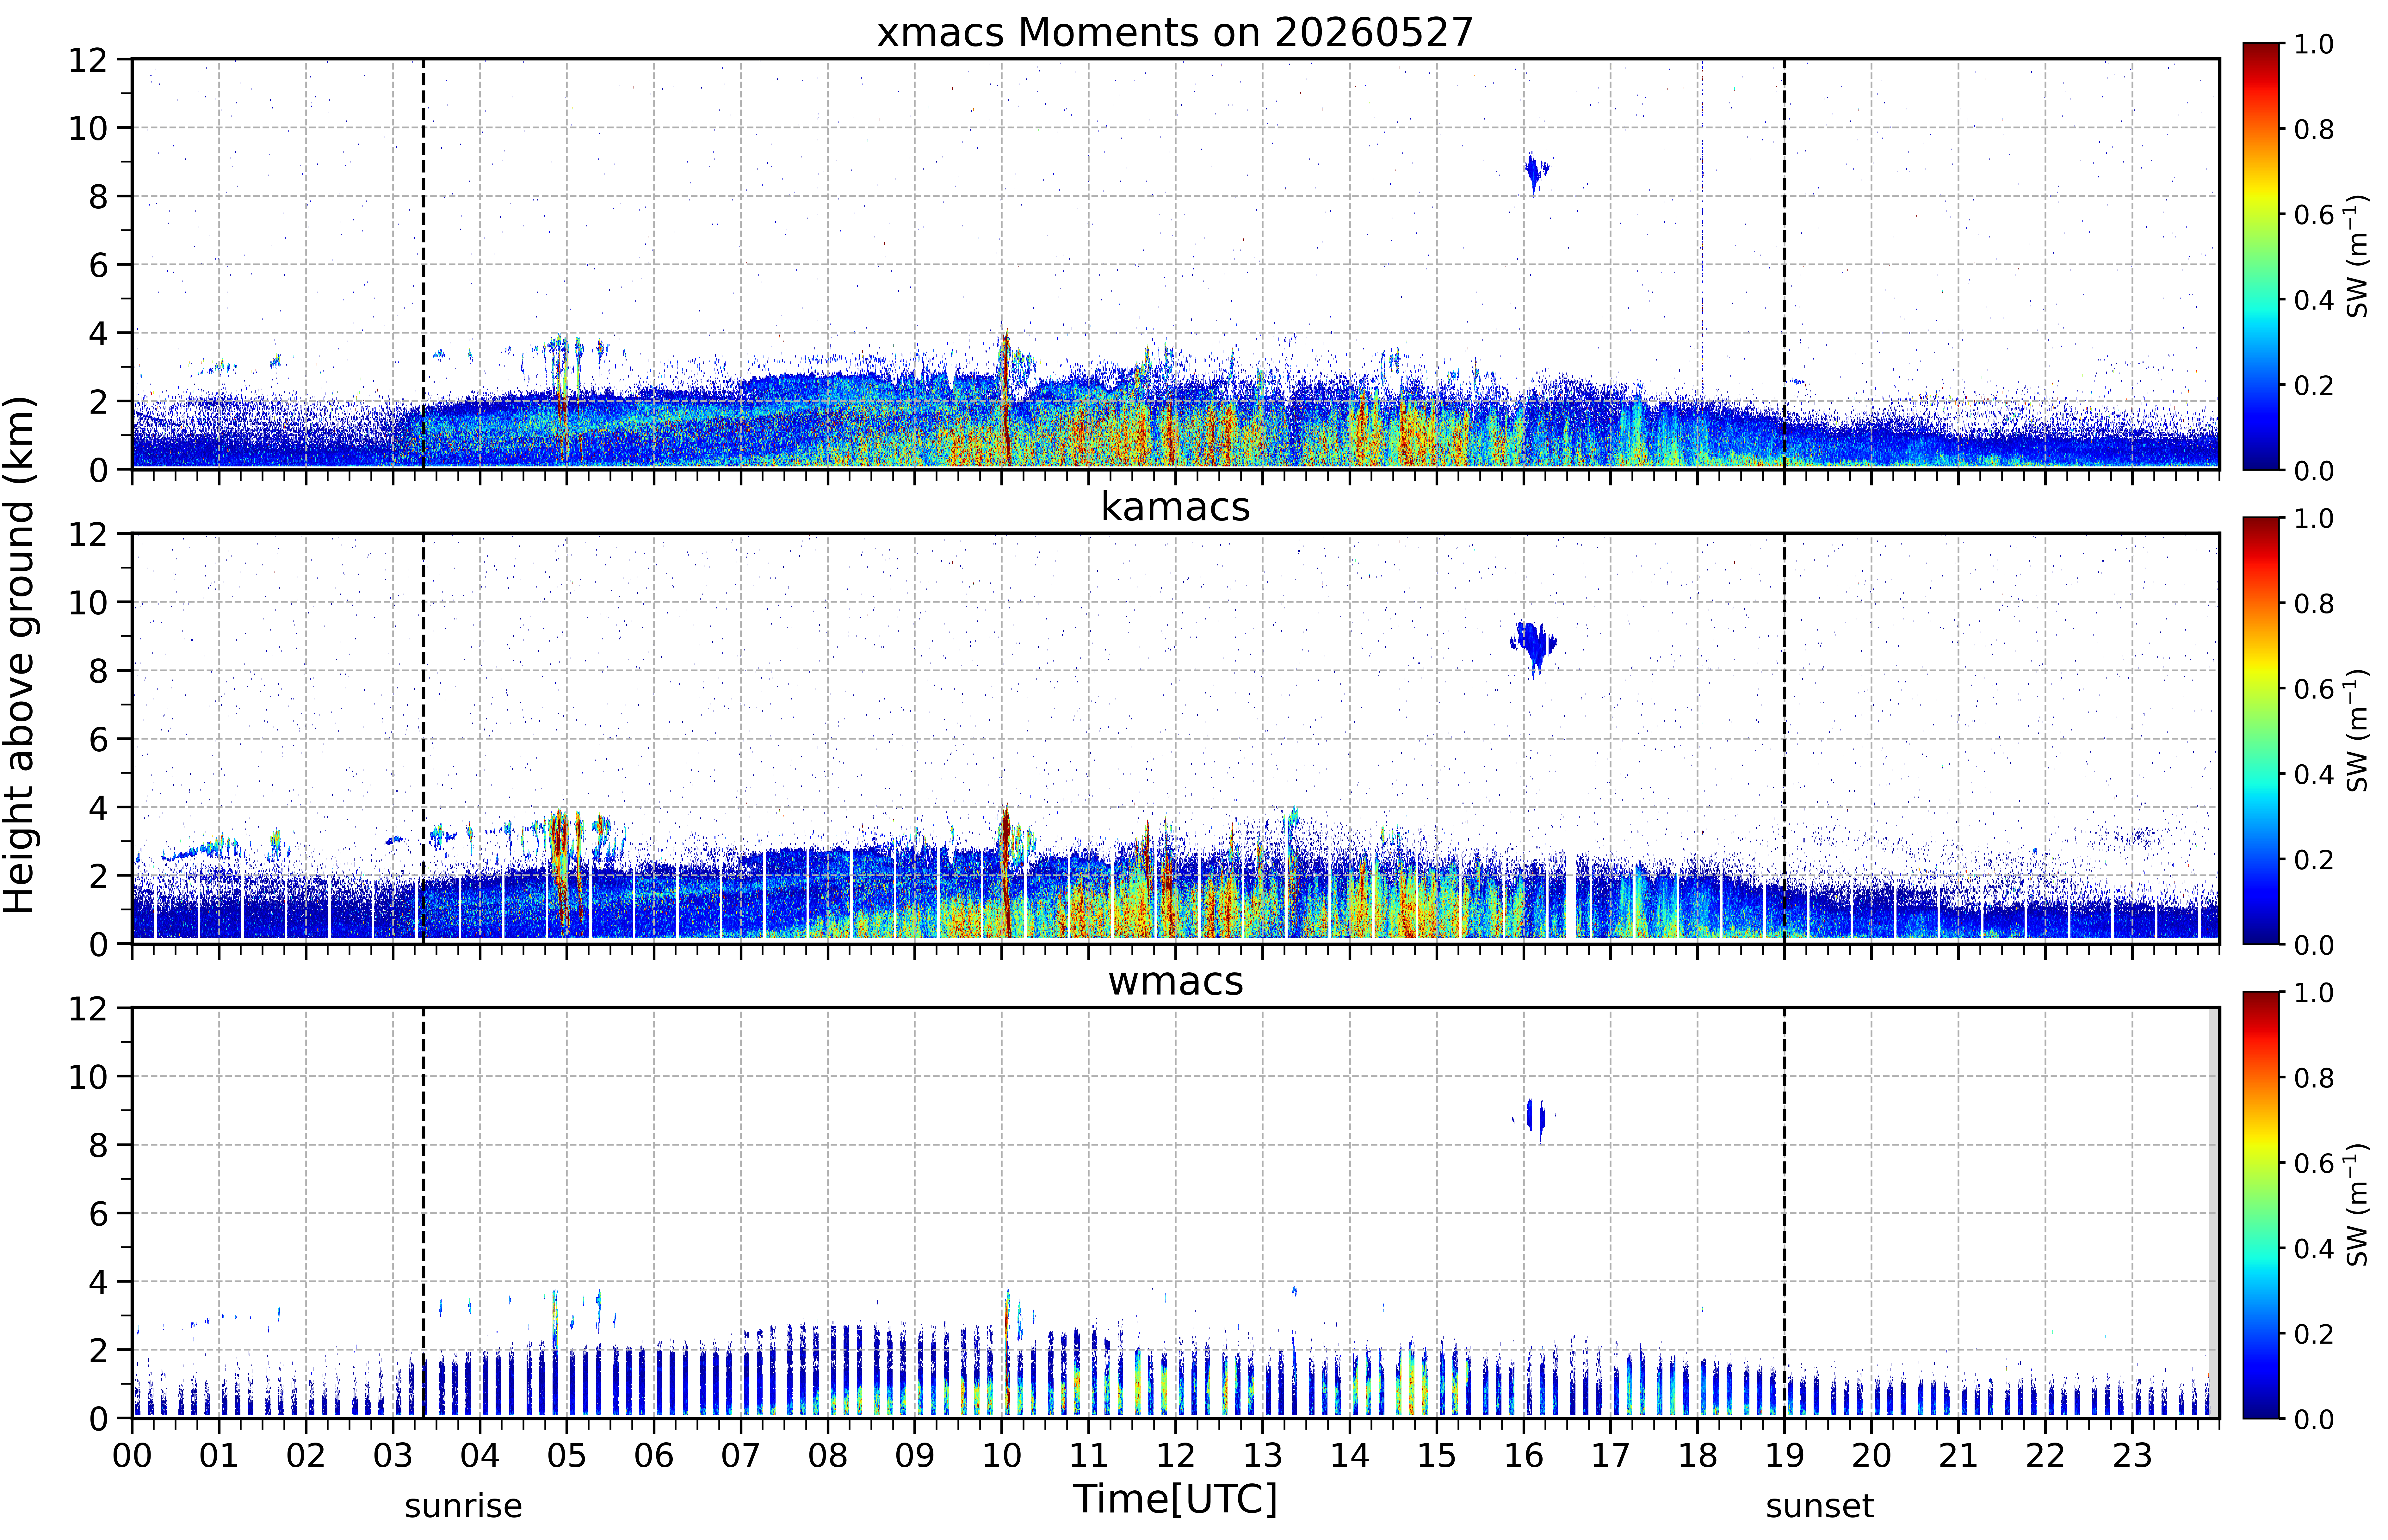This screenshot has height=1540, width=2388.
Task: Click the gray shaded strip at wmacs panel's right edge
Action: (x=2214, y=1213)
